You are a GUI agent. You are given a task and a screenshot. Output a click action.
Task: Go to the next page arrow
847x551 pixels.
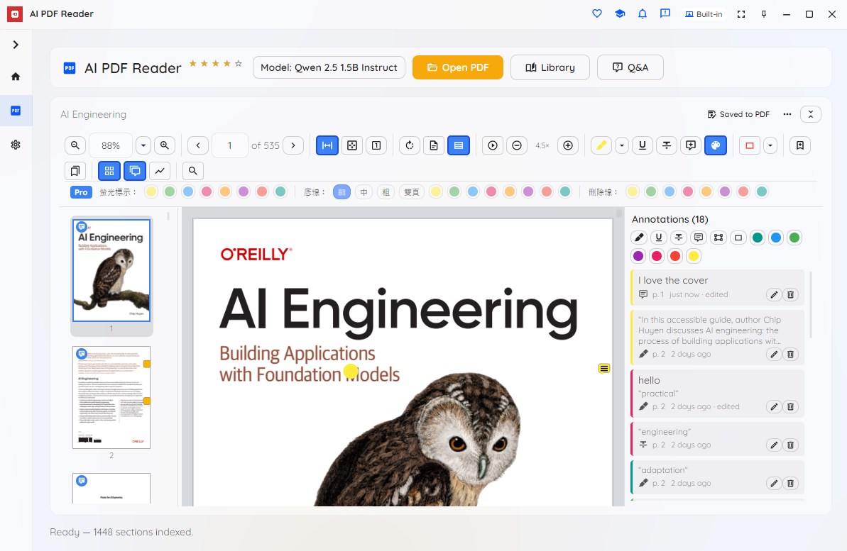[293, 145]
